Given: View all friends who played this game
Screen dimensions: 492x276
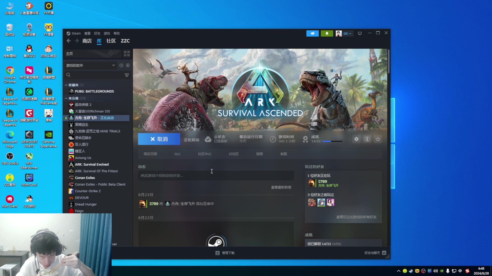Looking at the screenshot, I should pyautogui.click(x=356, y=217).
